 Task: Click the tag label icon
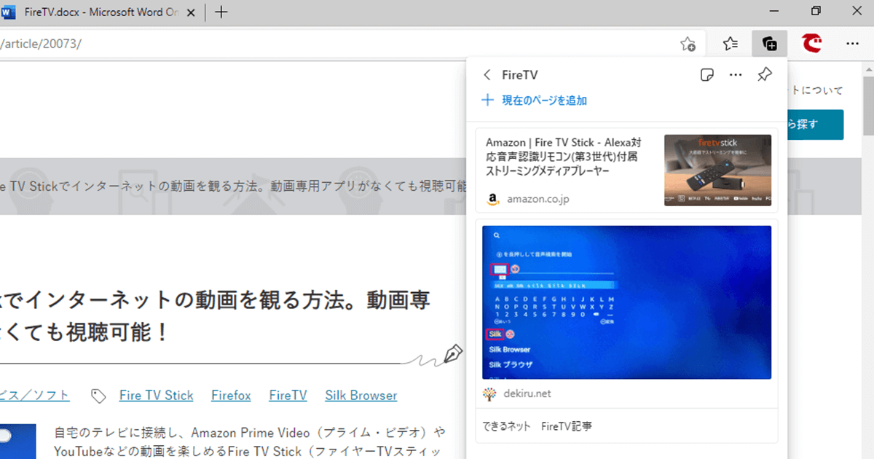pos(98,396)
